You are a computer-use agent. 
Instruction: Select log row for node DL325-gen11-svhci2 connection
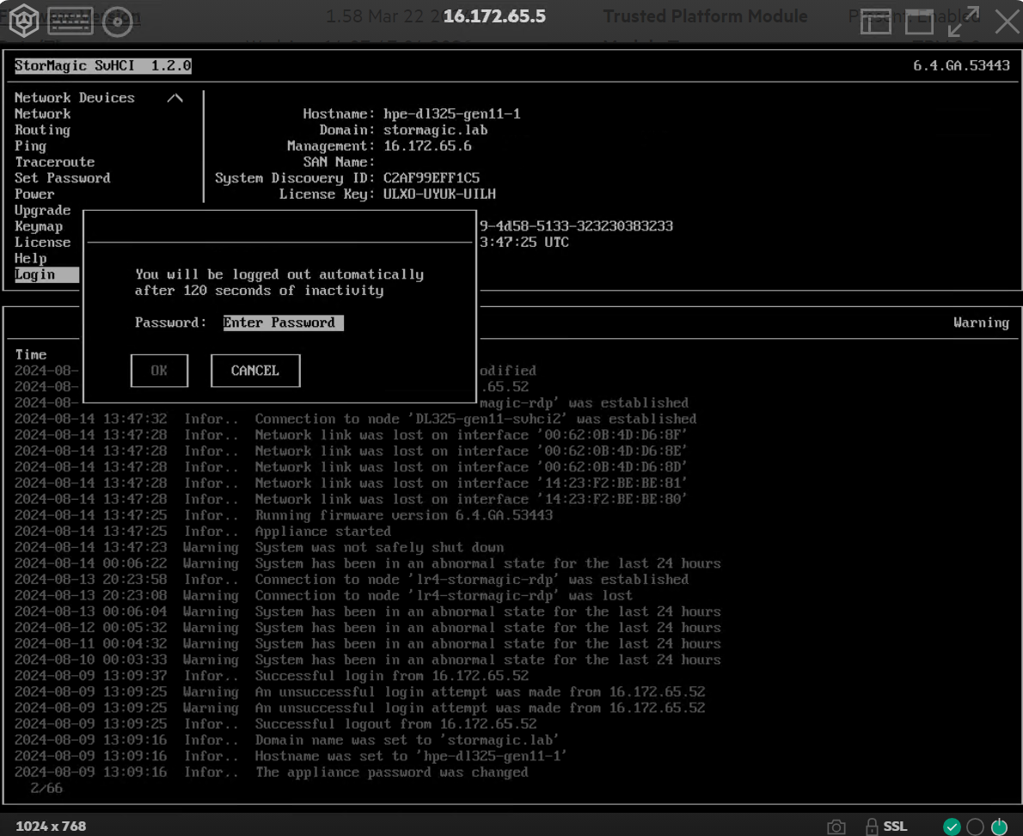[356, 419]
